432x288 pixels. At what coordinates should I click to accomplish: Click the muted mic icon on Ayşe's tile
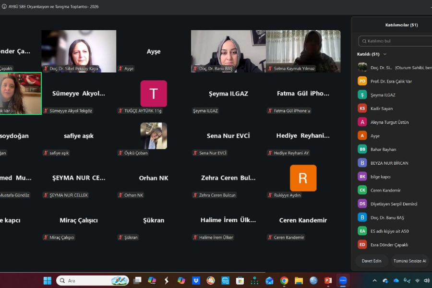click(120, 68)
